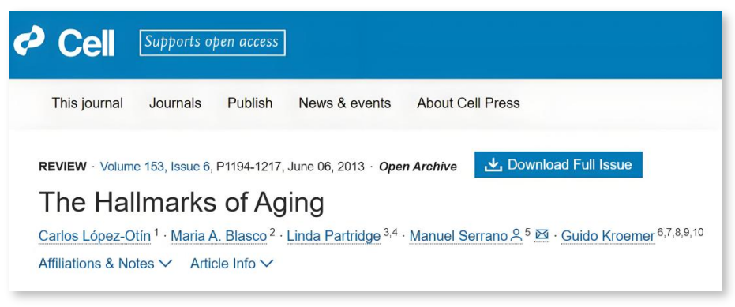Click the download arrow icon on the button
This screenshot has width=735, height=307.
click(x=493, y=164)
